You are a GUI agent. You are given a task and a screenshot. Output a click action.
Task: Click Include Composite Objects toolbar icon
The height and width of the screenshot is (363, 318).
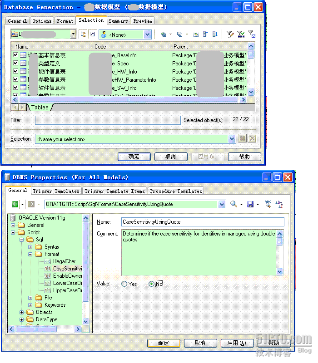[93, 35]
